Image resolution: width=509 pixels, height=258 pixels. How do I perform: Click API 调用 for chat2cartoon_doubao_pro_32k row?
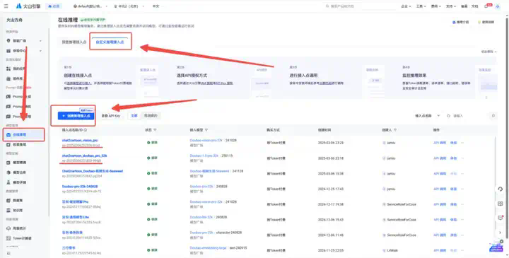[440, 158]
